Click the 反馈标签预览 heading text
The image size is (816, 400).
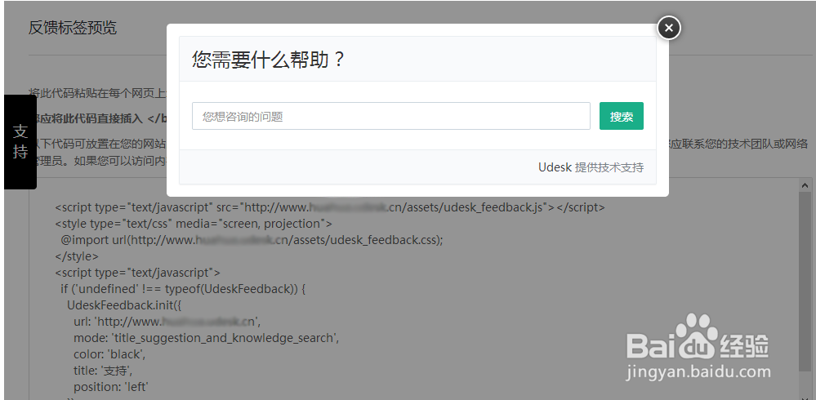tap(73, 28)
